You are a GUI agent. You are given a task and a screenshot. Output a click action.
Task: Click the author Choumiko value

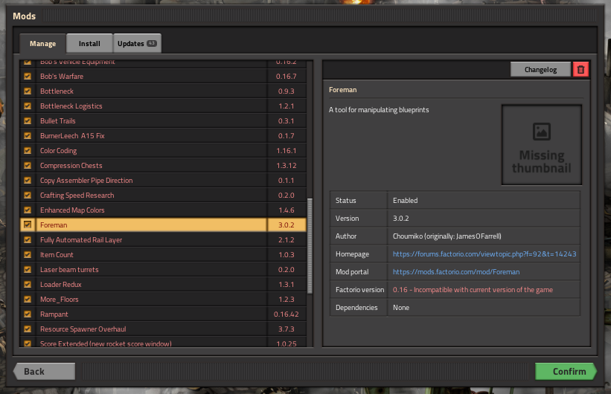coord(447,236)
